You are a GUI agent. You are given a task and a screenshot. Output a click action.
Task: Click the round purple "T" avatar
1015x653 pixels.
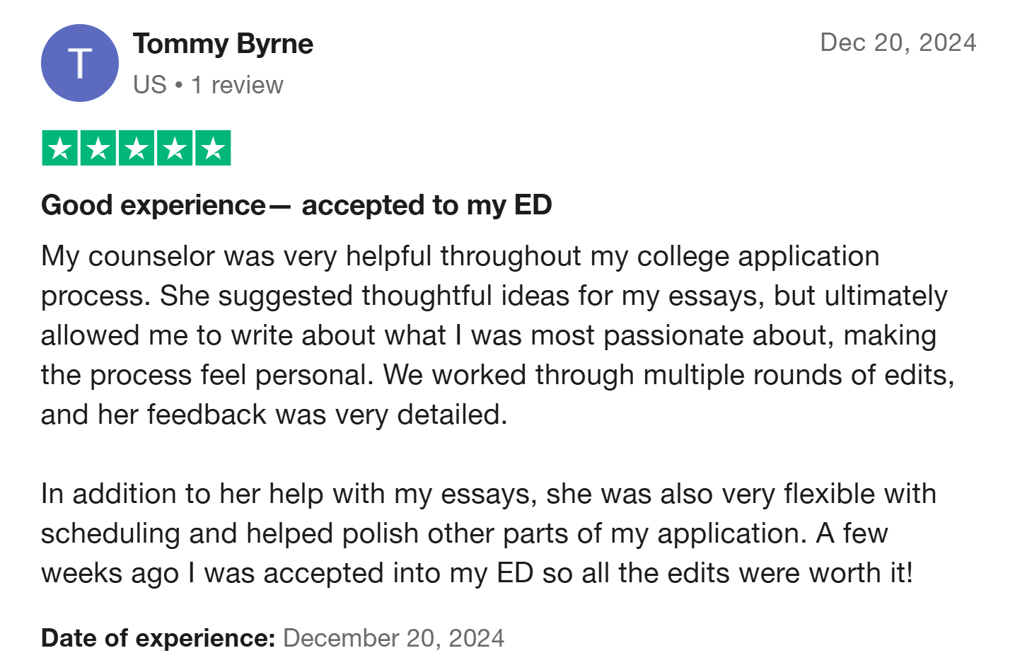coord(80,63)
